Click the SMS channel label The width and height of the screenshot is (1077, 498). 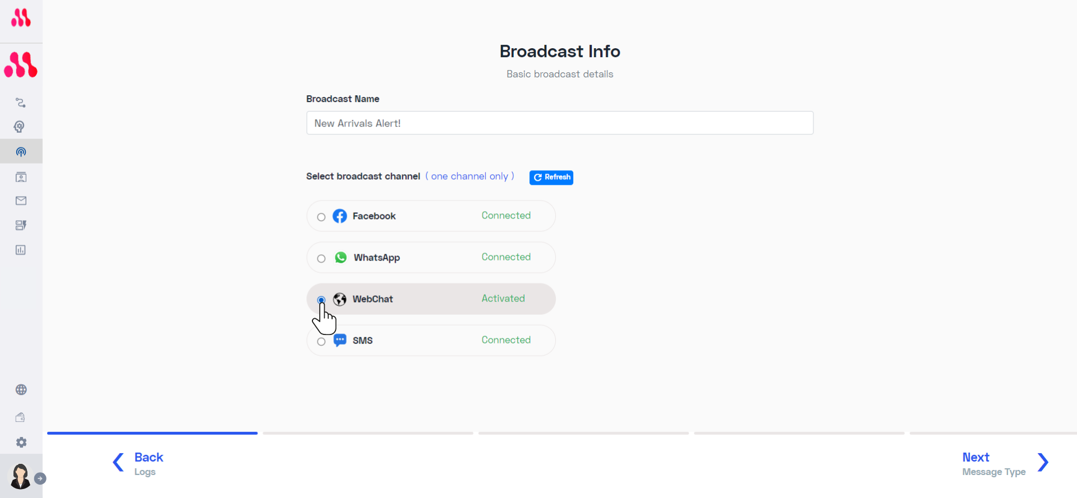click(362, 341)
